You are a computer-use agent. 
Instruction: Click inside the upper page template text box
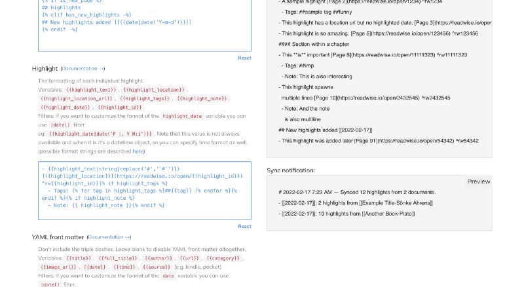tap(145, 26)
